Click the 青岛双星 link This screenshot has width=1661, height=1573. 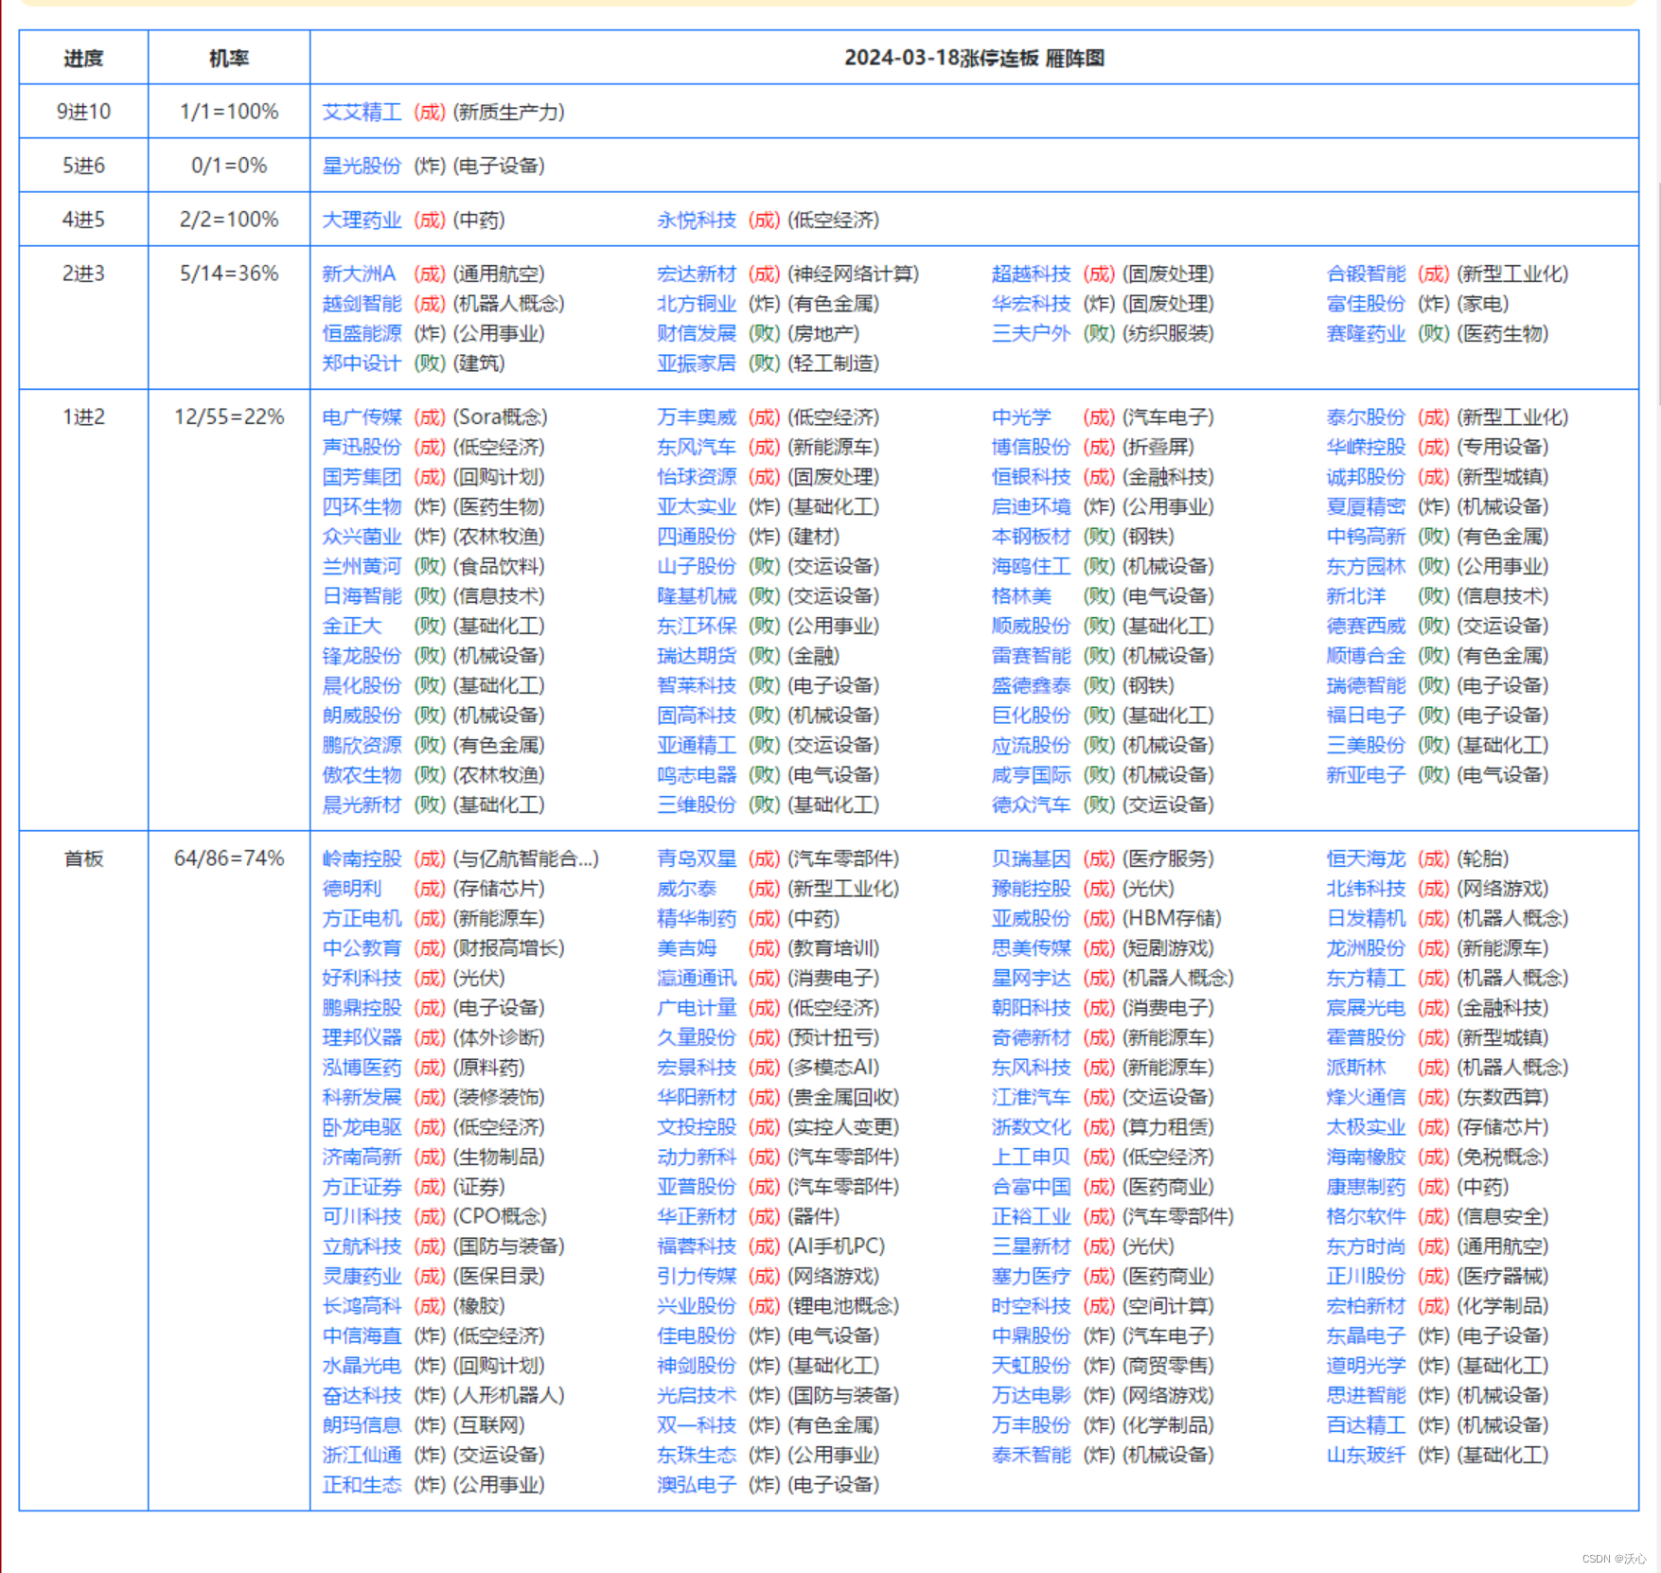pyautogui.click(x=697, y=858)
